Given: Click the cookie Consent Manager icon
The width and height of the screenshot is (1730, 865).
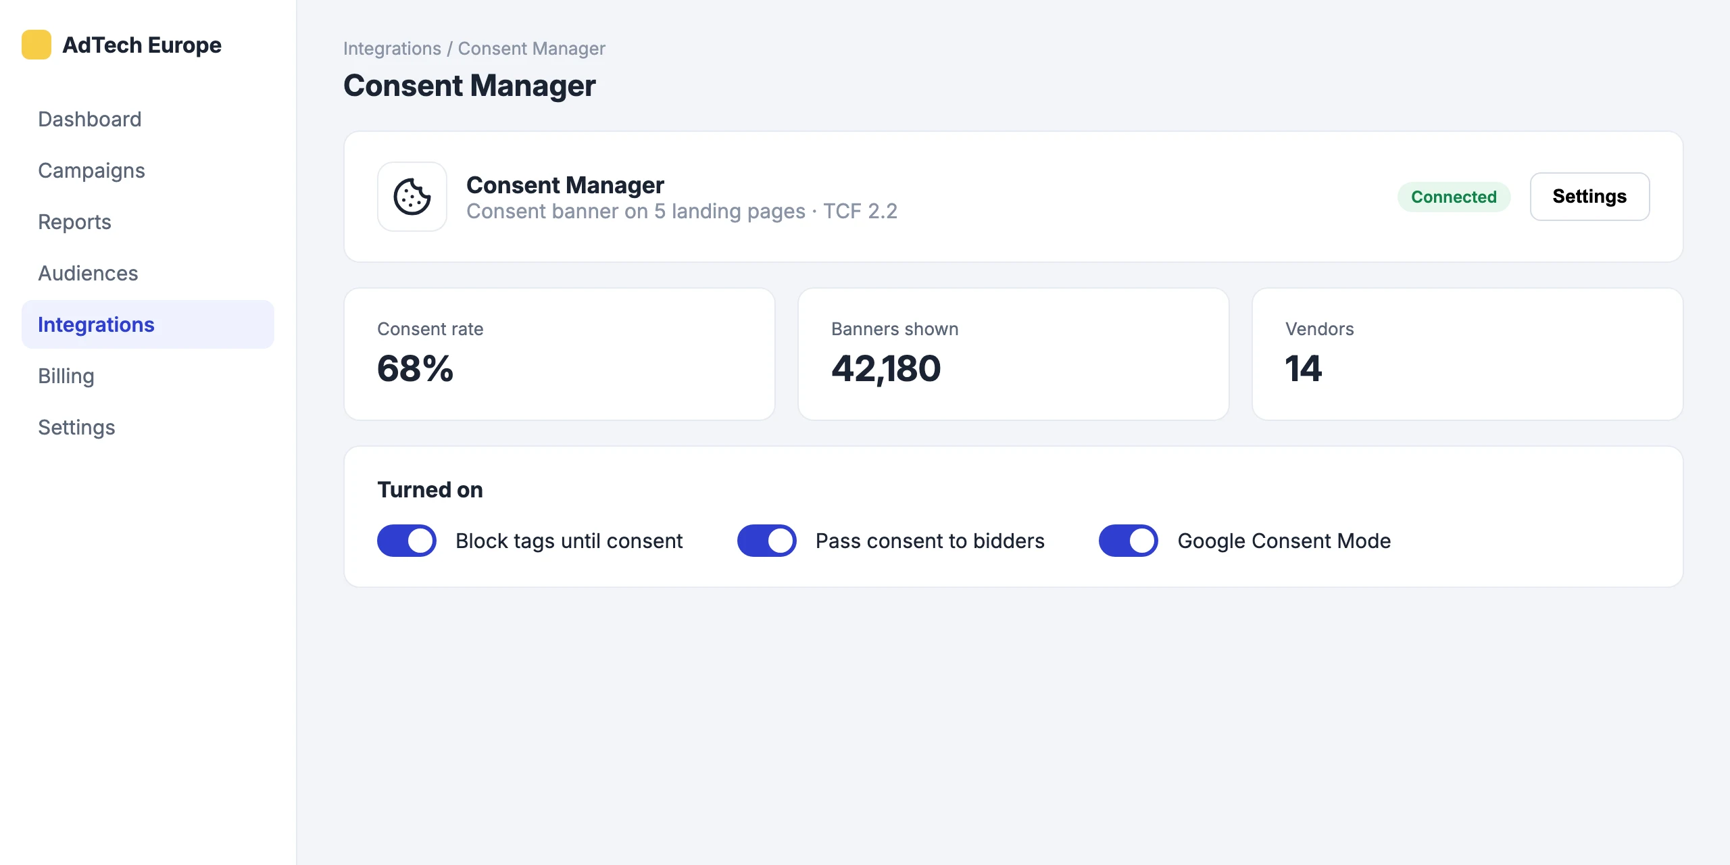Looking at the screenshot, I should coord(412,197).
